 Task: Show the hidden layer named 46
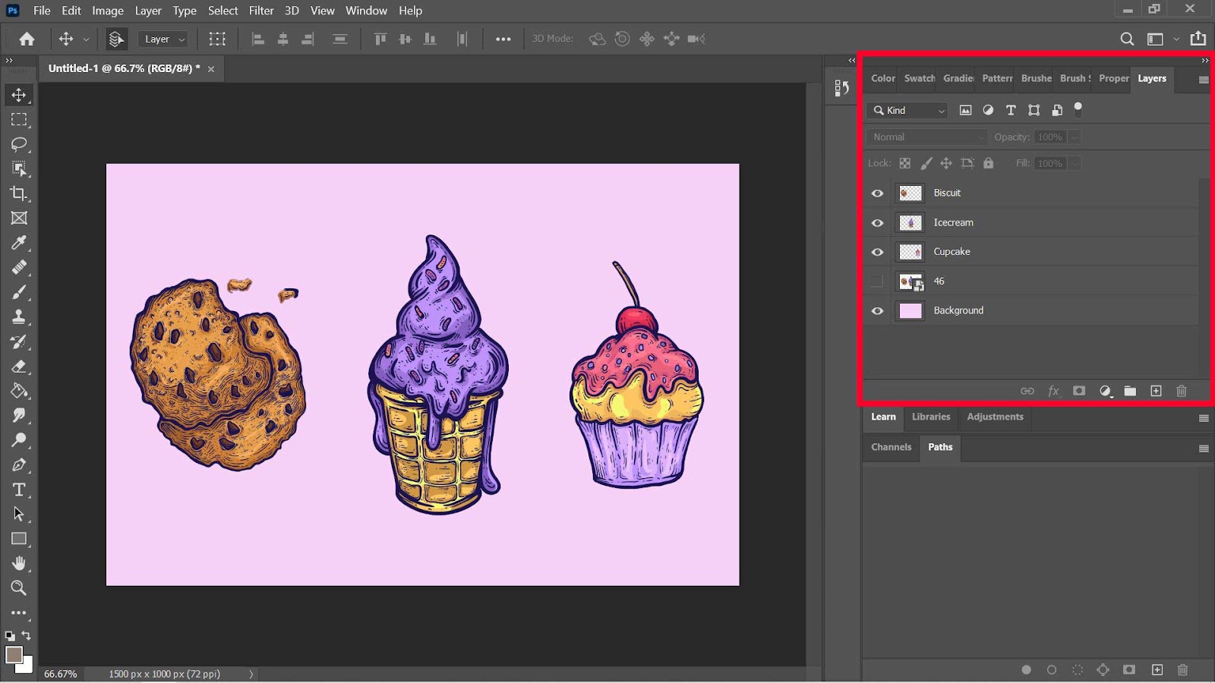click(x=877, y=282)
